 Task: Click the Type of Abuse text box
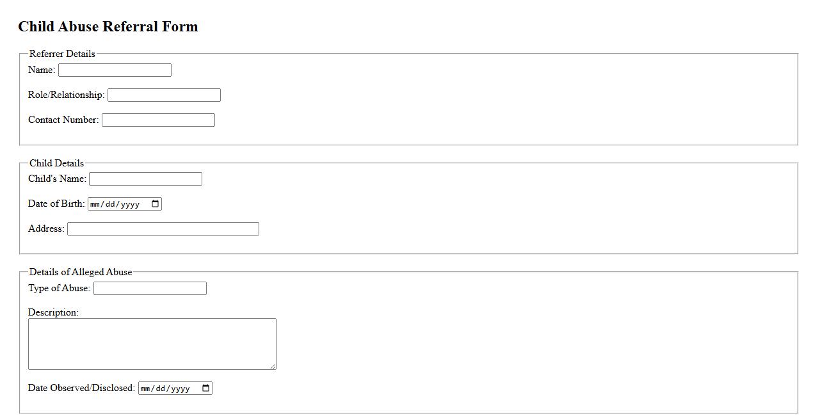click(x=150, y=289)
